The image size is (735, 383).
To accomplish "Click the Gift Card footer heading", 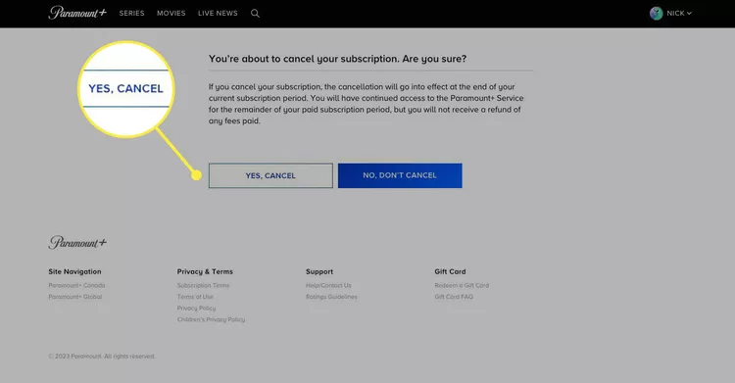I will coord(450,271).
